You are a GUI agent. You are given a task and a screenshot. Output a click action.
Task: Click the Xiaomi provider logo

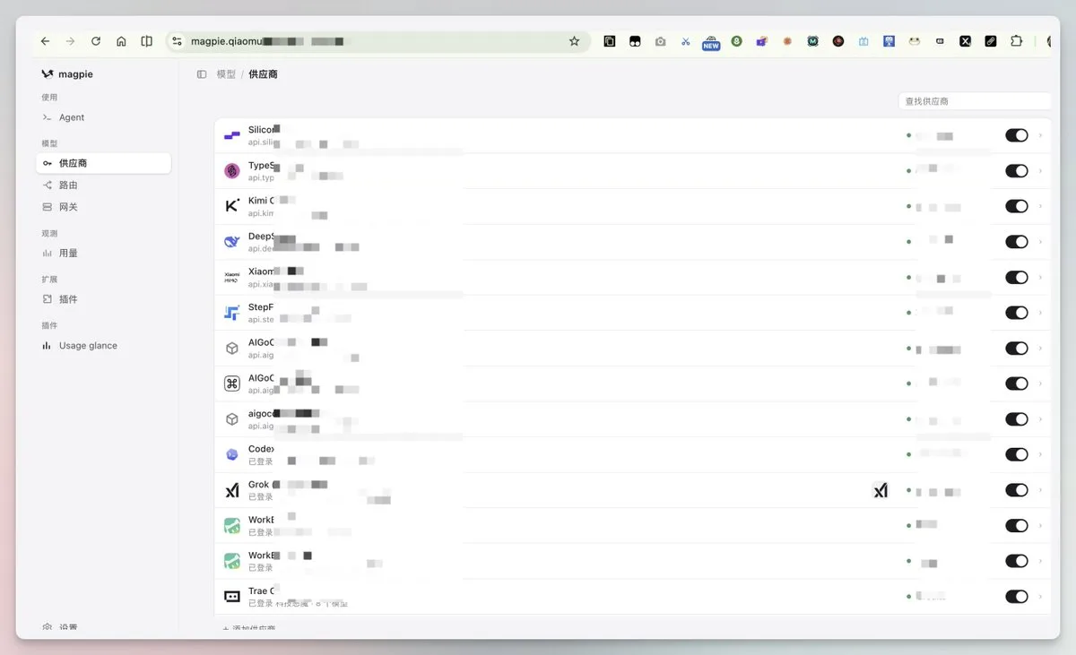pyautogui.click(x=231, y=277)
